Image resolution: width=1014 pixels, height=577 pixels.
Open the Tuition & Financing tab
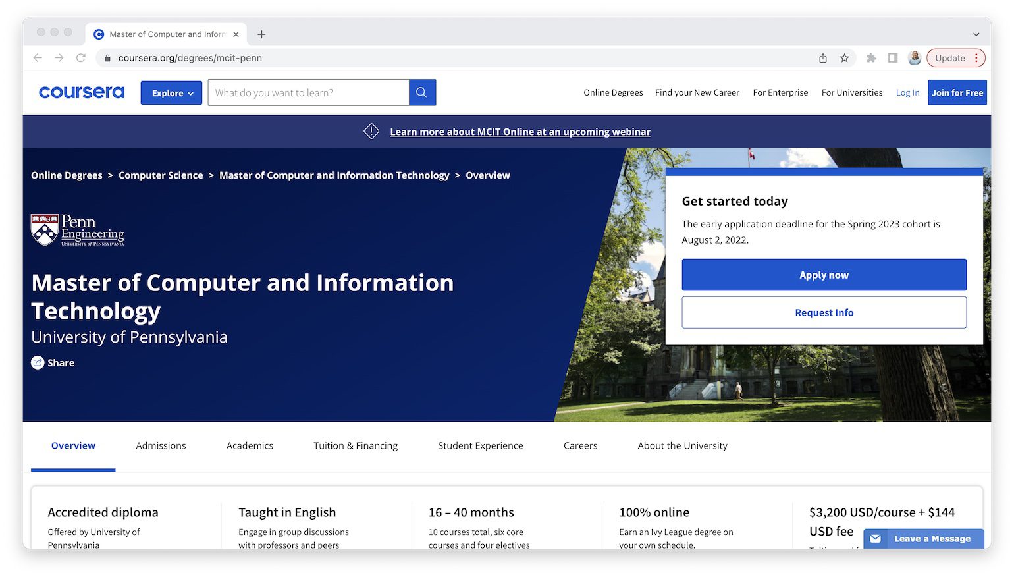tap(356, 445)
